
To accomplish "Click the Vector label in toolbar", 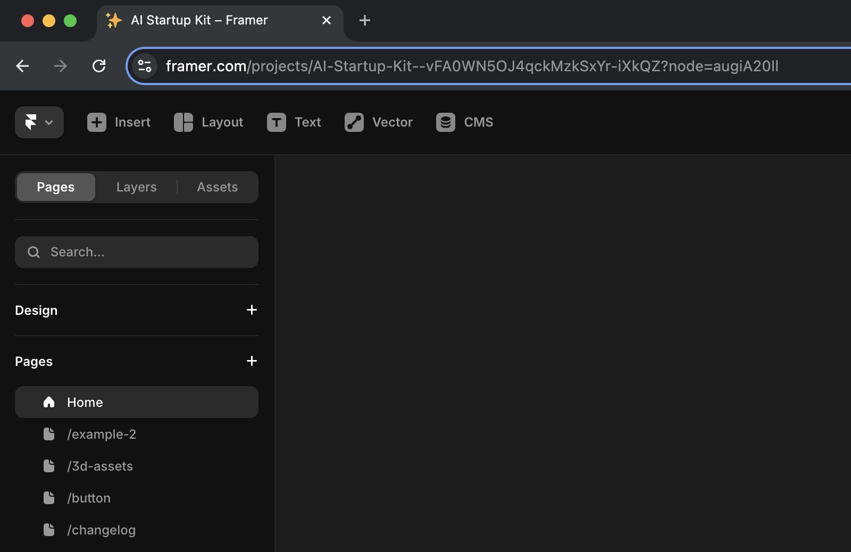I will (x=393, y=122).
